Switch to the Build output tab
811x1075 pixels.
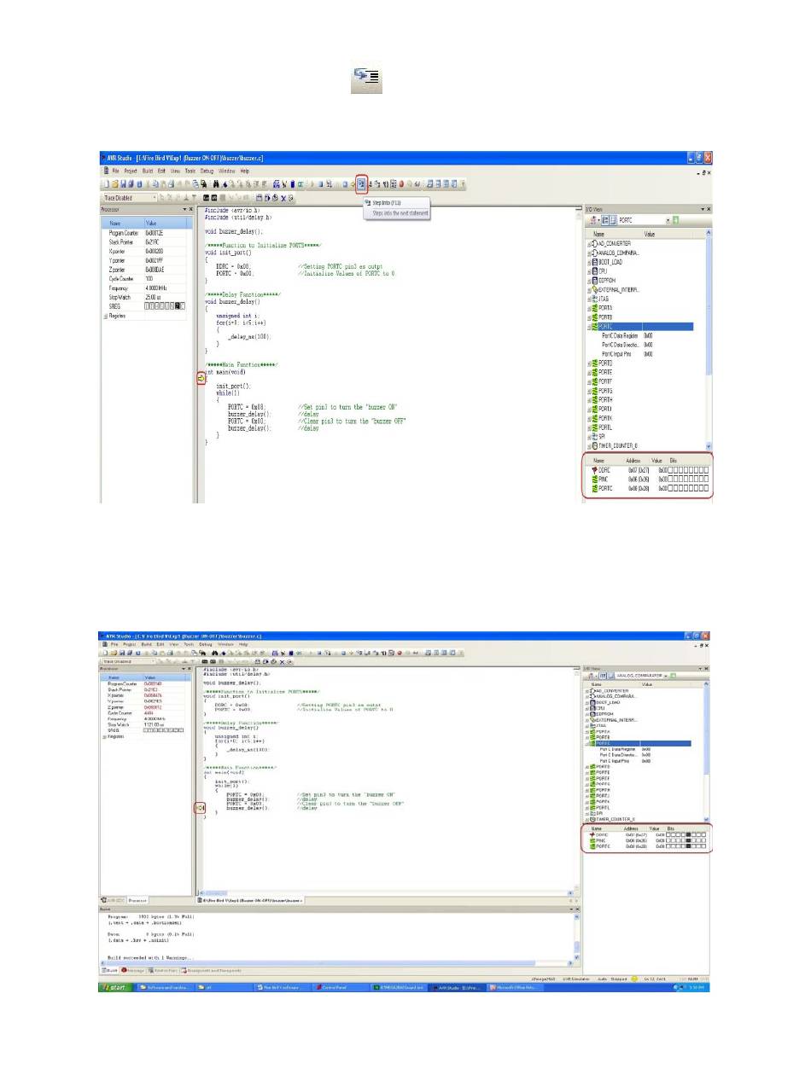coord(109,970)
